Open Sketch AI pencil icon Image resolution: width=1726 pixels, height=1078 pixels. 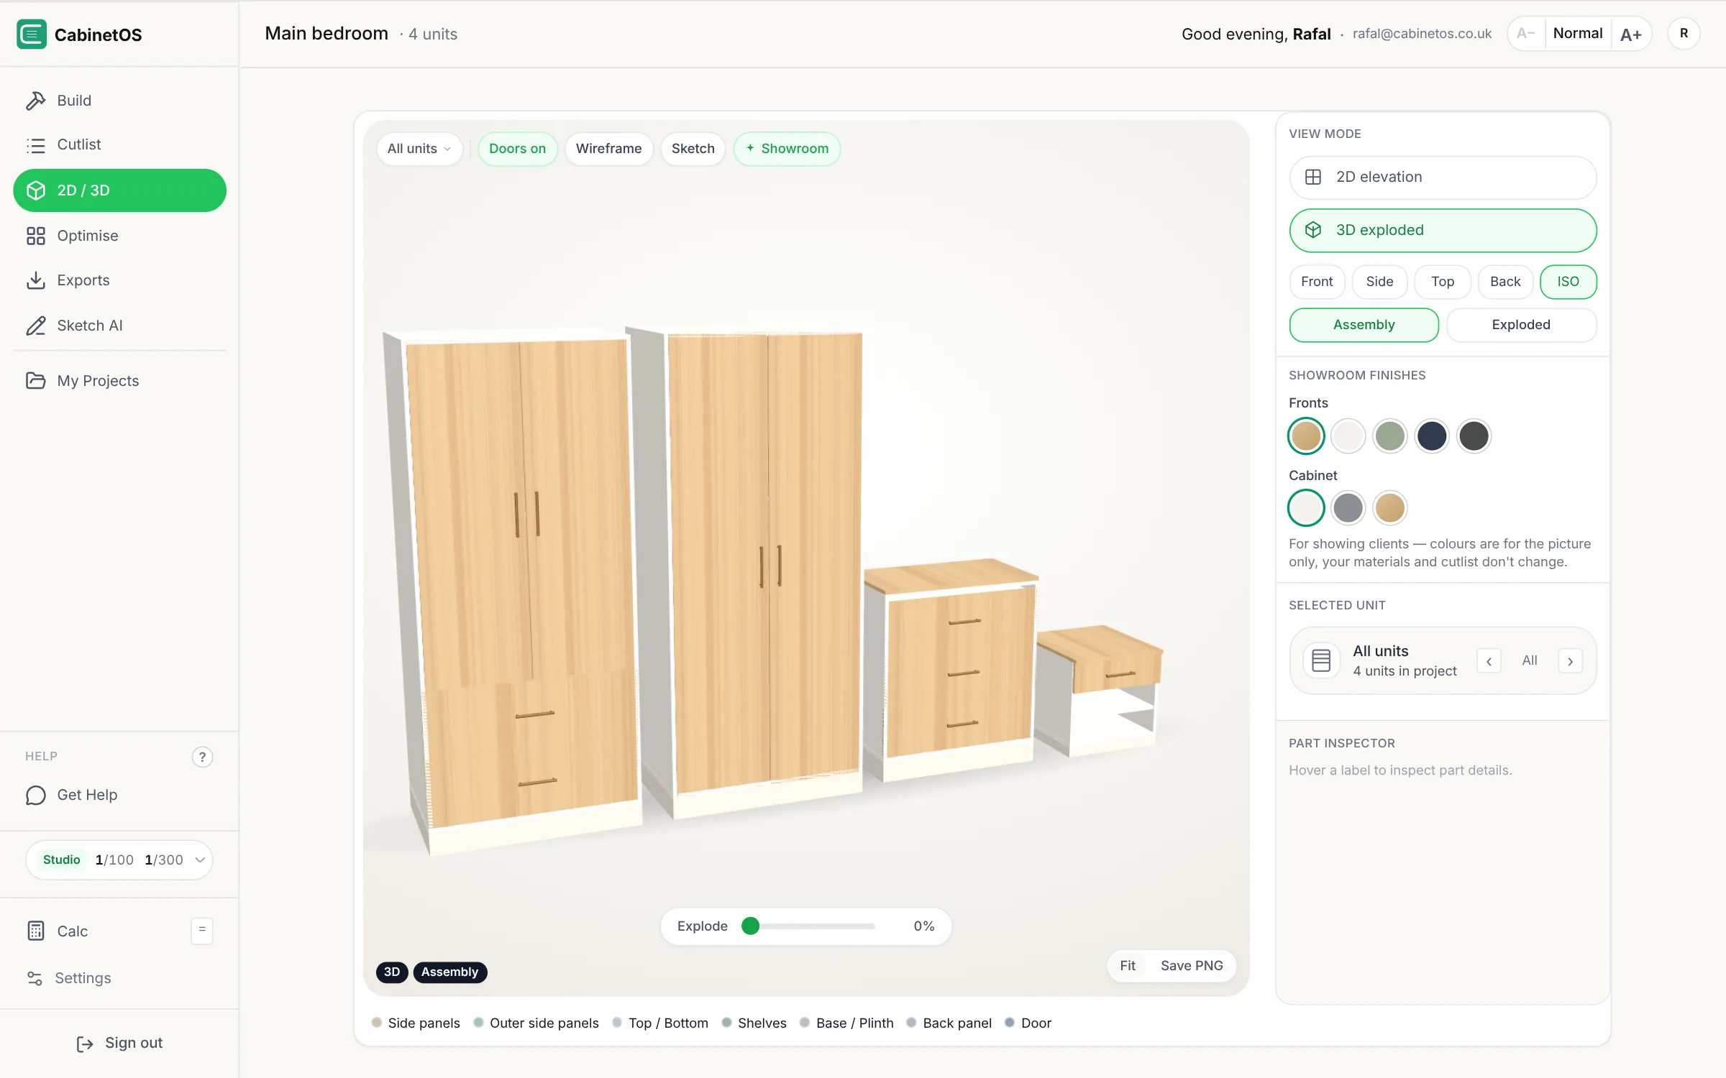click(36, 326)
